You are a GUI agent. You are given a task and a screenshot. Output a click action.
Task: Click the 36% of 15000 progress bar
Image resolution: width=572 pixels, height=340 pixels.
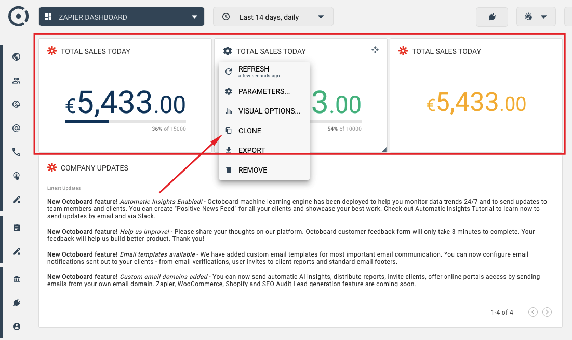click(x=126, y=122)
